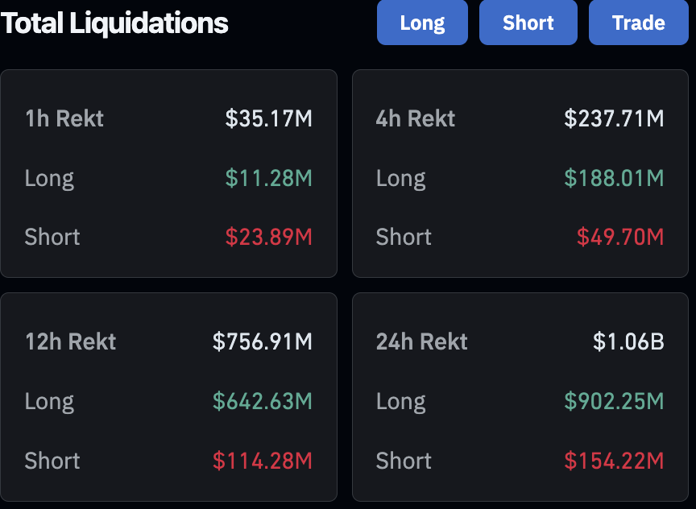The image size is (696, 509).
Task: Click the Trade button
Action: (638, 23)
